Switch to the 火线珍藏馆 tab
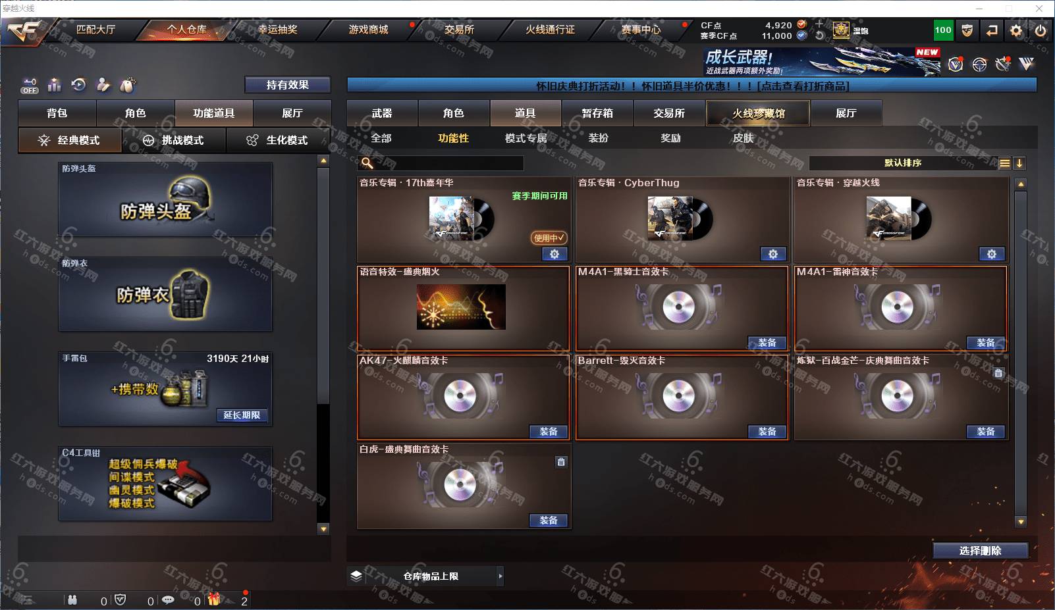 [758, 113]
